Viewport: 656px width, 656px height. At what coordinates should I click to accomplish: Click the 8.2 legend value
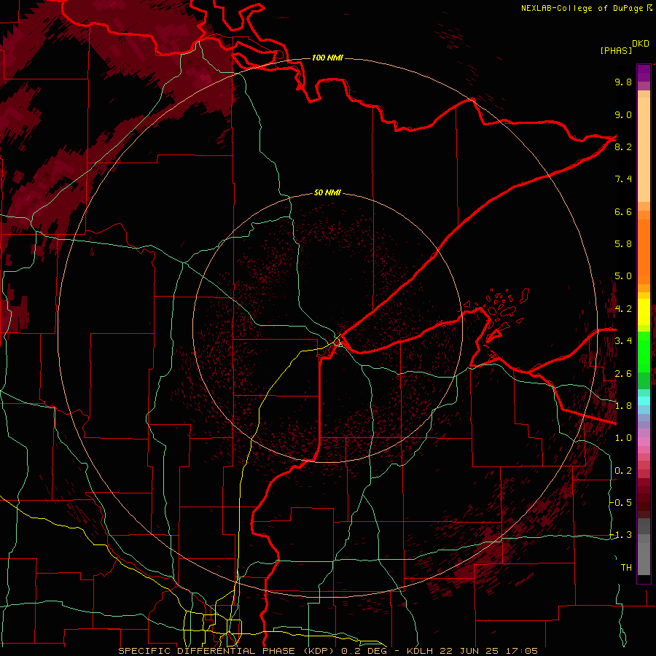click(623, 147)
